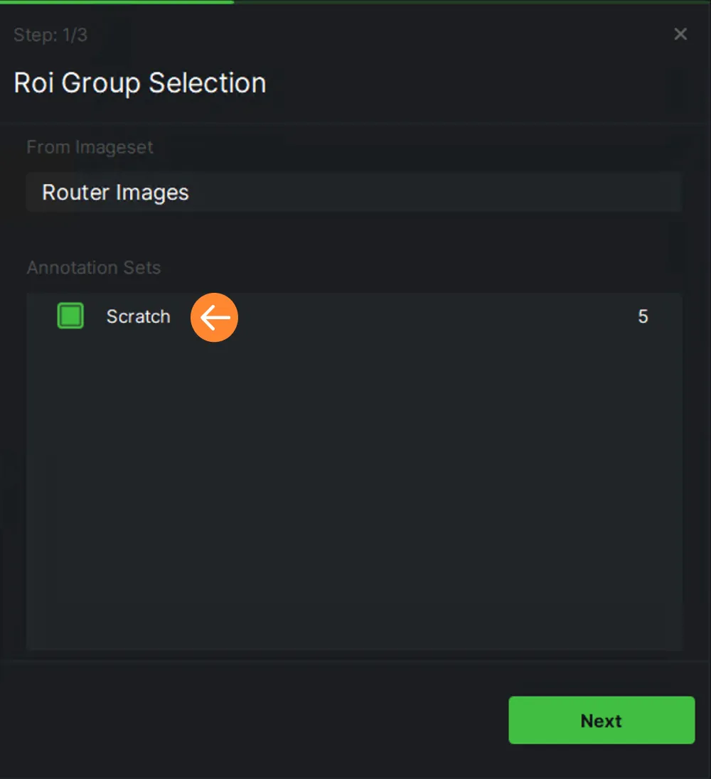
Task: Click the unfilled part of progress bar
Action: (472, 2)
